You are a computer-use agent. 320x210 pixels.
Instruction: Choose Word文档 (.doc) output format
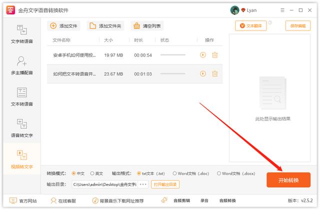tap(191, 173)
